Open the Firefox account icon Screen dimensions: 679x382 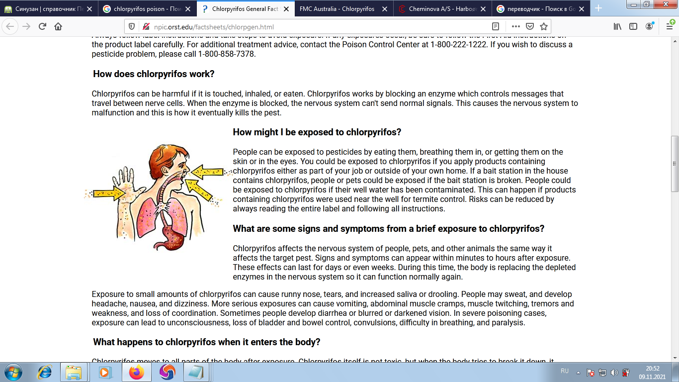(649, 27)
